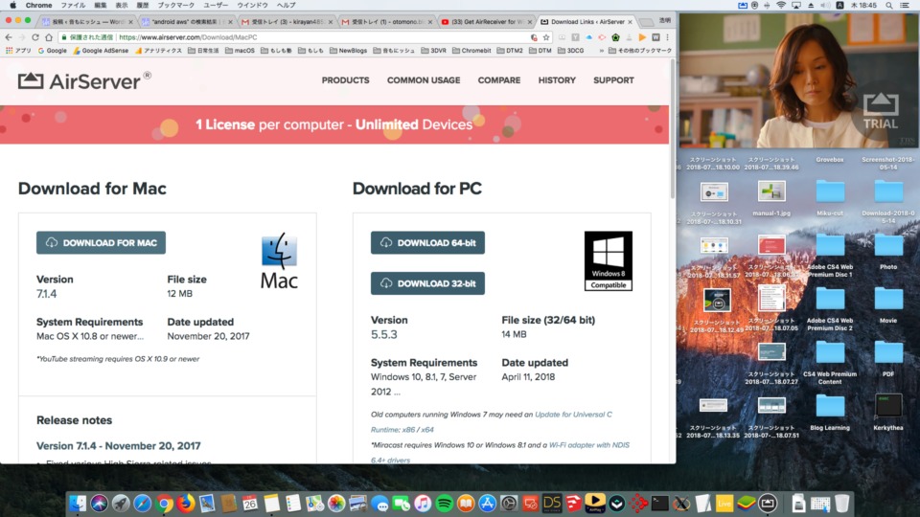Click DOWNLOAD 64-bit button
The height and width of the screenshot is (517, 920).
click(427, 242)
